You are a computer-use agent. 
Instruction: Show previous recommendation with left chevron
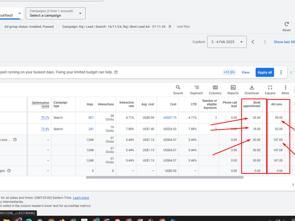pyautogui.click(x=291, y=72)
